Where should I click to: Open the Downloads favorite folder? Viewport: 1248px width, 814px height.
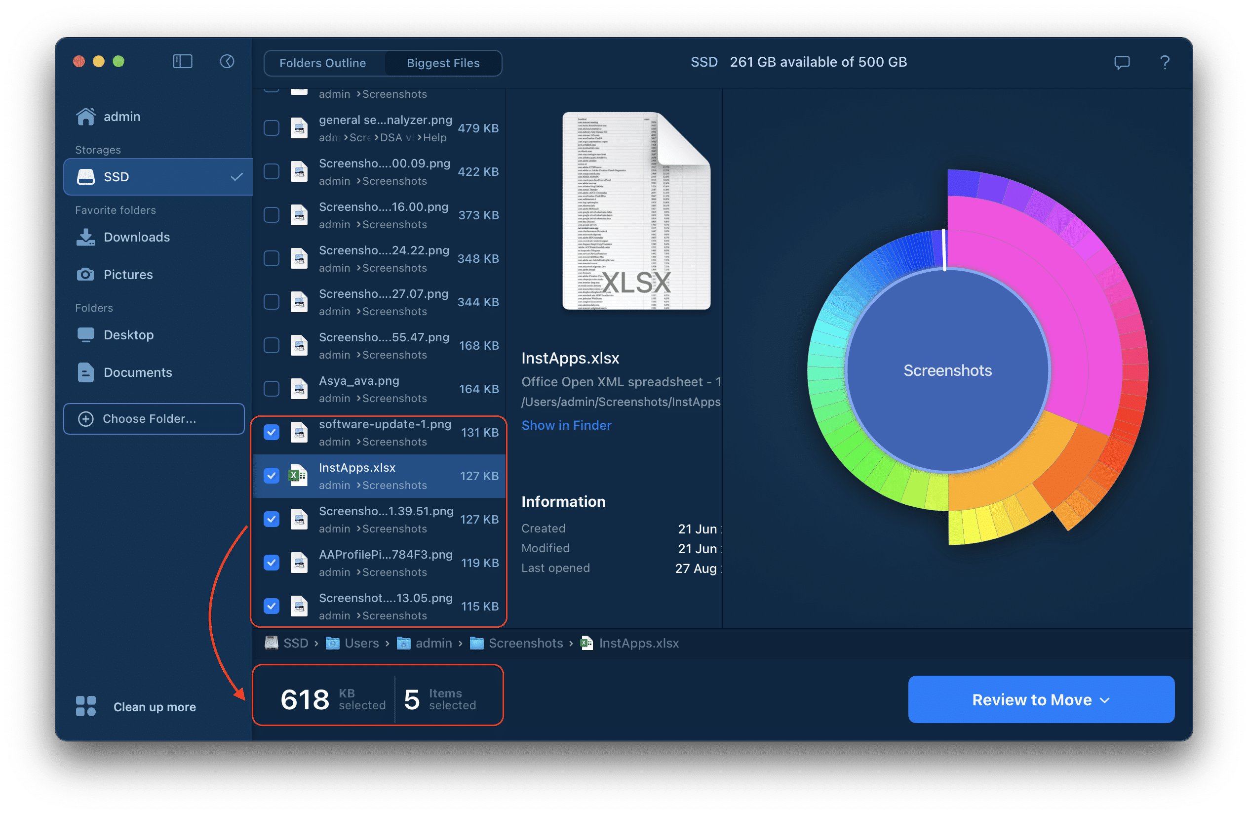click(x=136, y=235)
